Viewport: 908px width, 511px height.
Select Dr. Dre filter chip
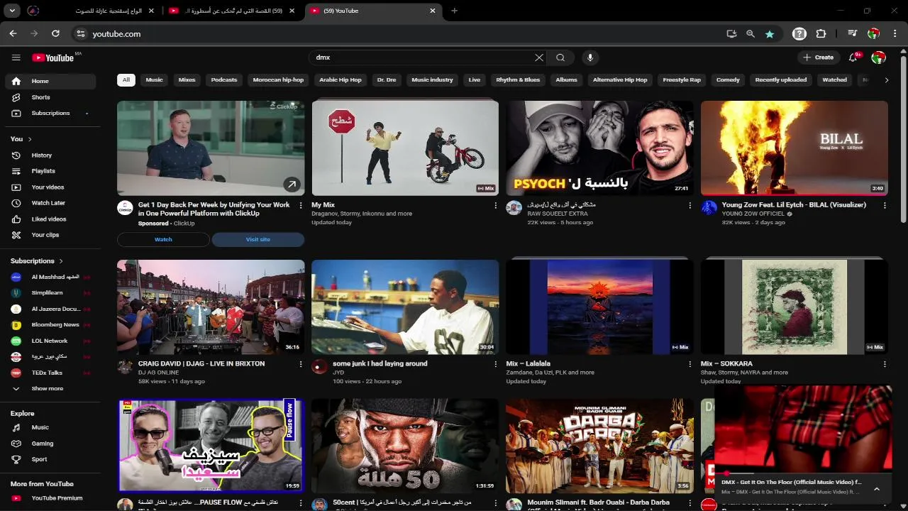[x=387, y=80]
